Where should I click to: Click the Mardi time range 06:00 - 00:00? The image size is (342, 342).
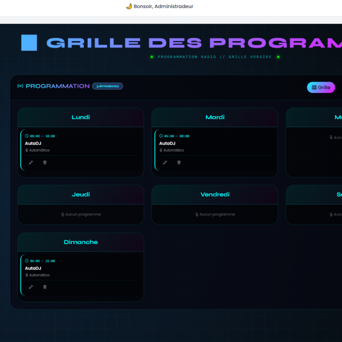tap(177, 136)
